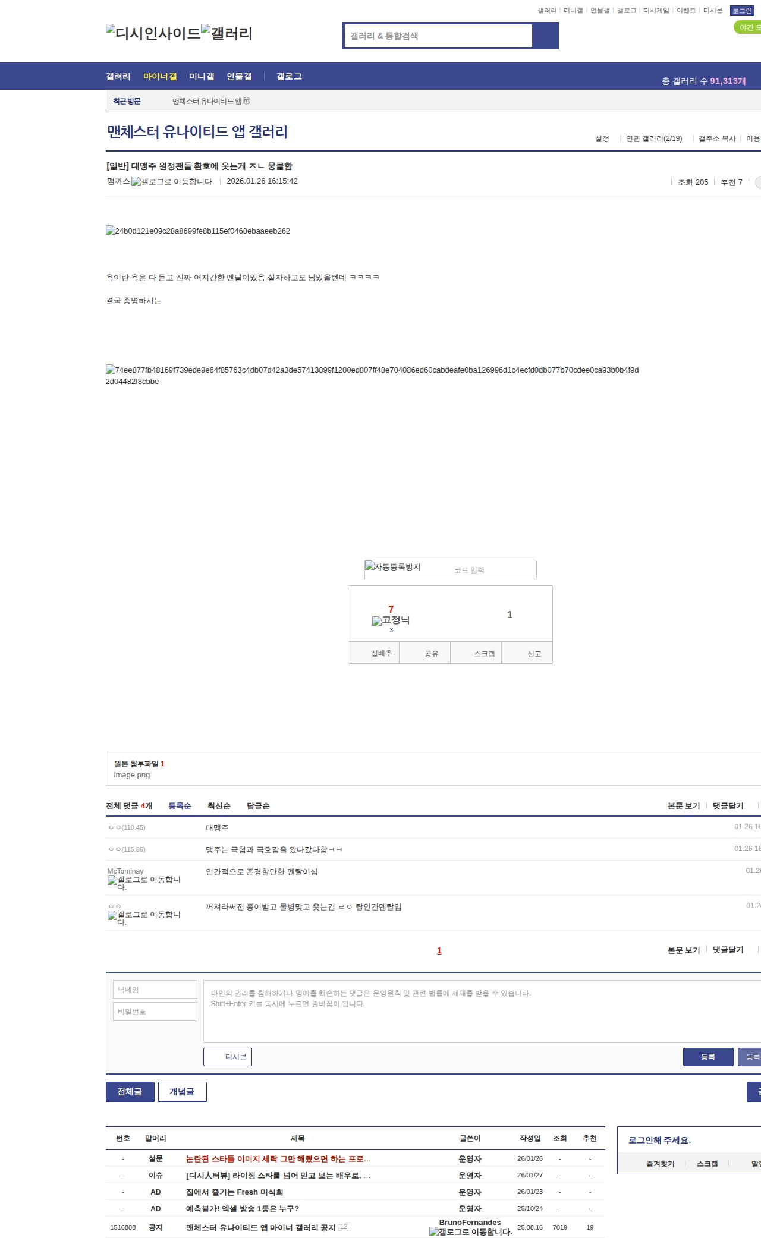Open the attached file image.png

pos(132,775)
